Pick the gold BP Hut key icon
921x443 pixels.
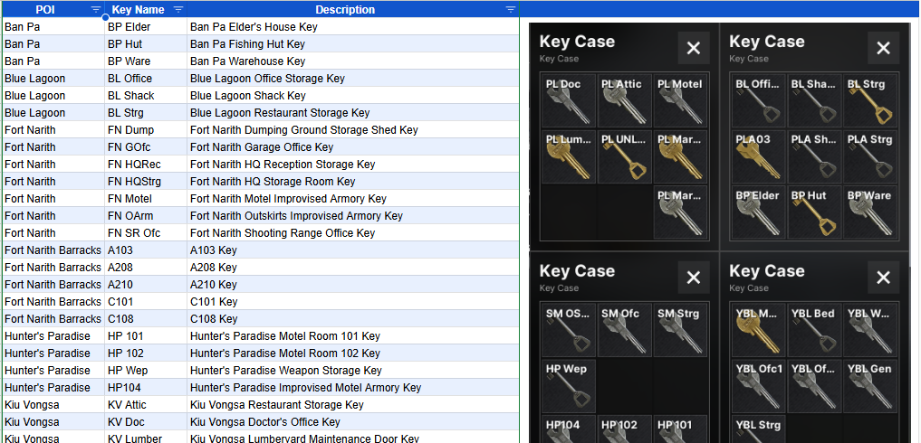pos(814,212)
